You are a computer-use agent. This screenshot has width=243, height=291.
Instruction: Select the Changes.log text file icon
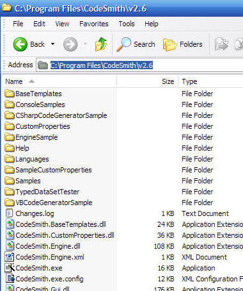[10, 213]
